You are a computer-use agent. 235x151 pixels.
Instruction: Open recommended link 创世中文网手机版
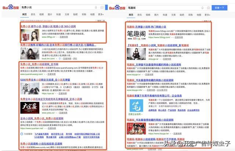[x=91, y=137]
